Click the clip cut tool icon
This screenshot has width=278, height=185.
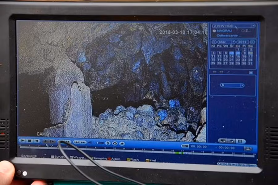click(x=122, y=144)
